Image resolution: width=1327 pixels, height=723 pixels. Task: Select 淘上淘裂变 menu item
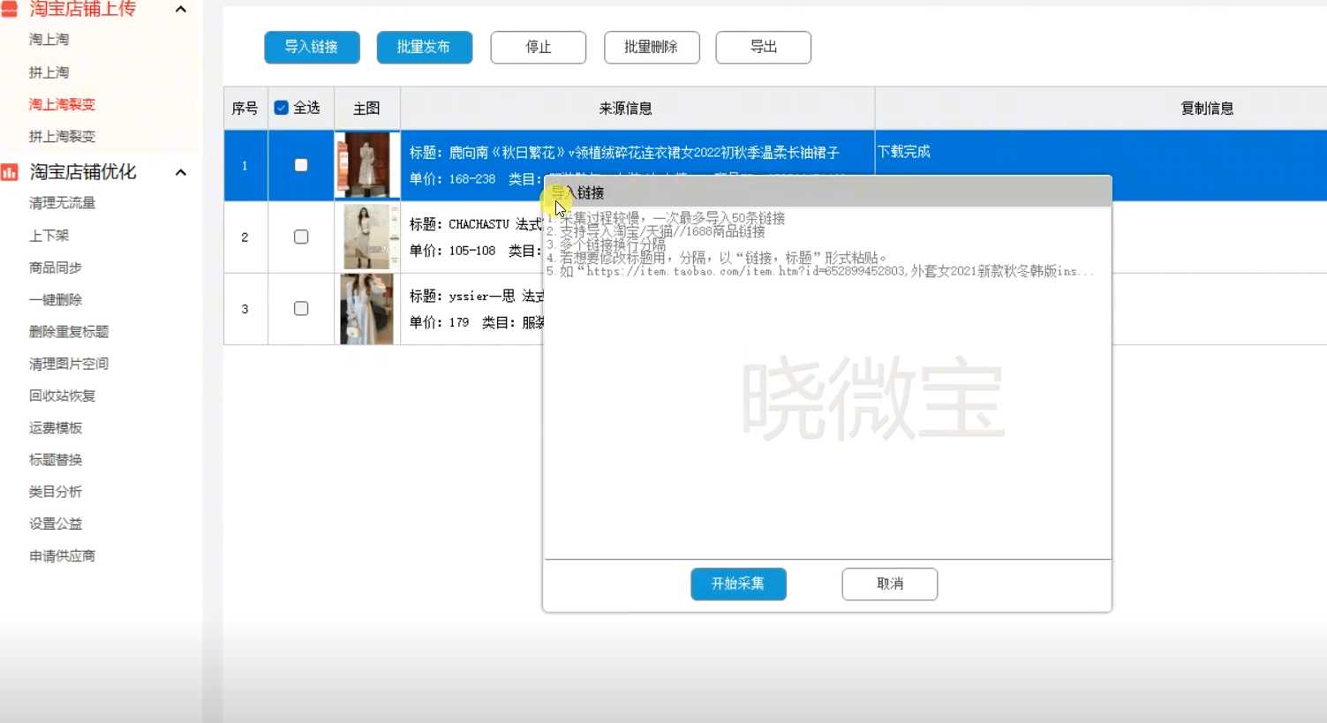tap(62, 104)
